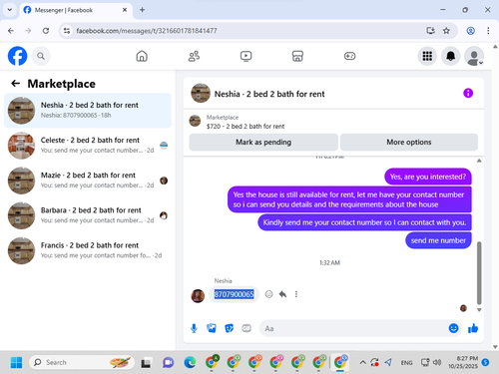Screen dimensions: 499x374
Task: View site information icon in address bar
Action: point(67,31)
